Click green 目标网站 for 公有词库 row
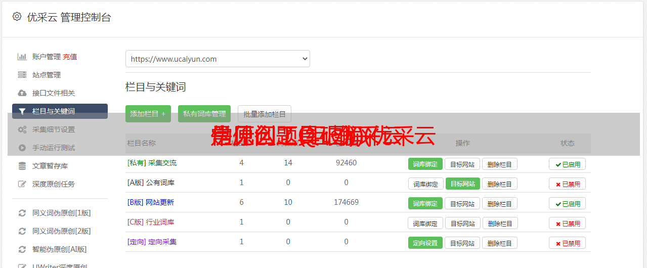The width and height of the screenshot is (647, 268). (463, 184)
